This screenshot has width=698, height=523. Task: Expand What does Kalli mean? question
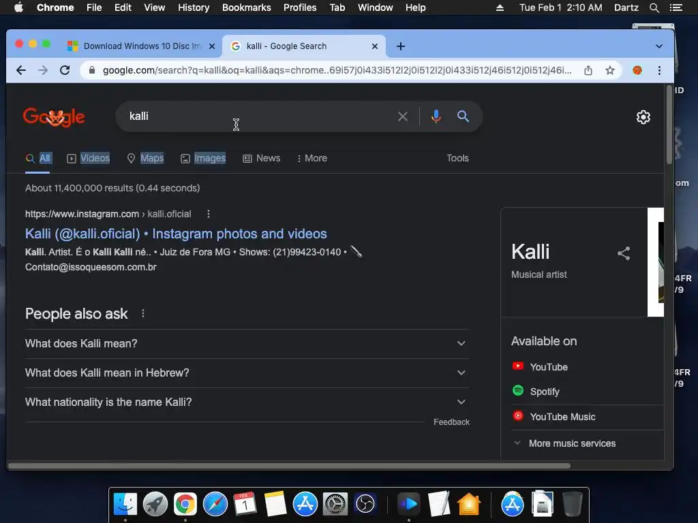pyautogui.click(x=247, y=343)
